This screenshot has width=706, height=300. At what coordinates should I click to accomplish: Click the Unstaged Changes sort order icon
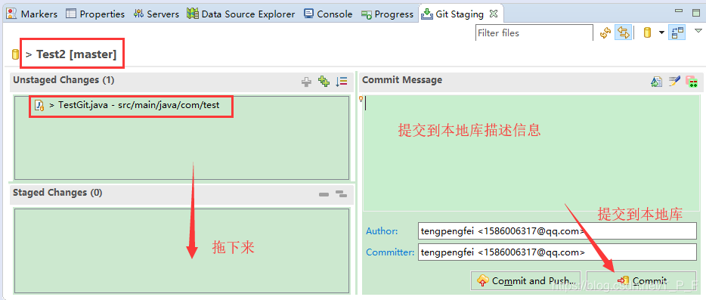[x=342, y=82]
